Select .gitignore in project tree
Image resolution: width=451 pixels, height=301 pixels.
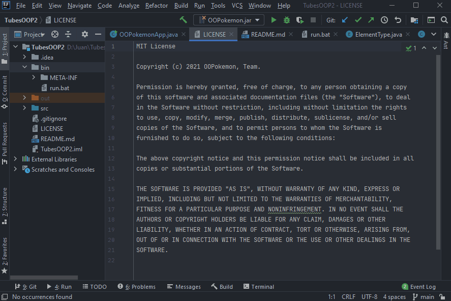pyautogui.click(x=54, y=118)
